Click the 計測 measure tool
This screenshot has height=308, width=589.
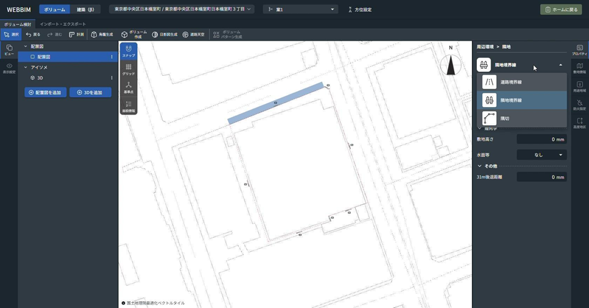[76, 34]
